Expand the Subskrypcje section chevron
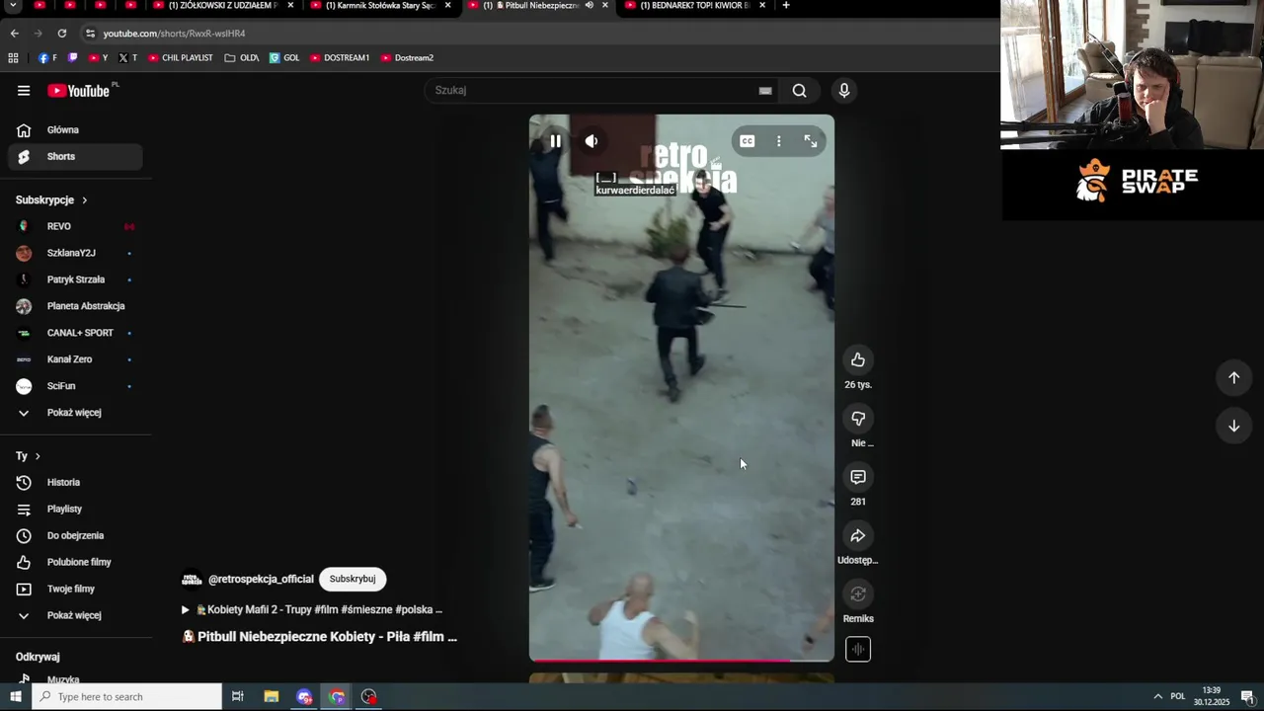1264x711 pixels. click(x=84, y=199)
